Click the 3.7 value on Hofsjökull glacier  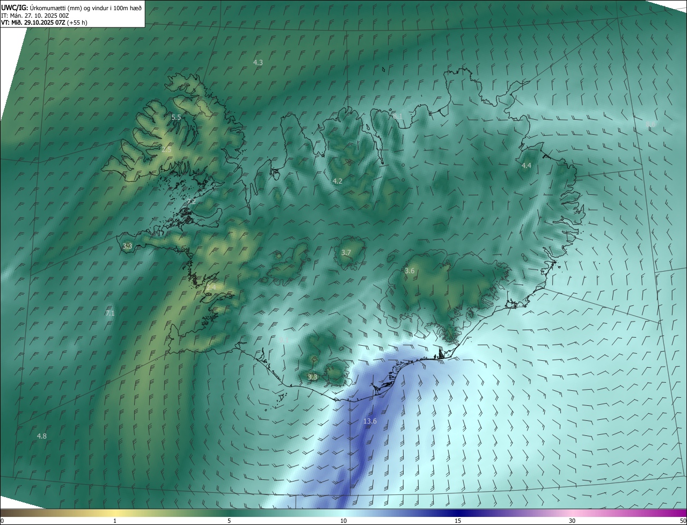point(346,252)
